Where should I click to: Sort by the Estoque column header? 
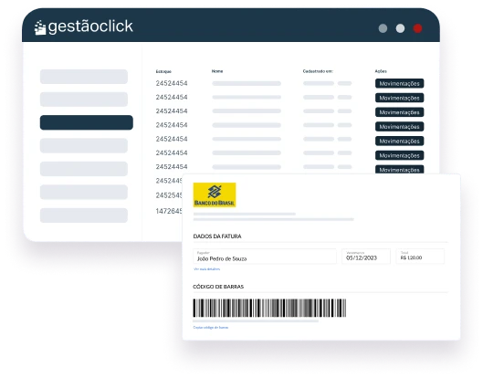tap(163, 71)
